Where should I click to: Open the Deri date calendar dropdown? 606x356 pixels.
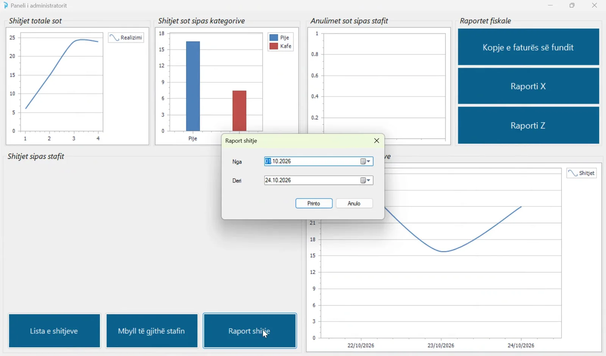pyautogui.click(x=365, y=180)
